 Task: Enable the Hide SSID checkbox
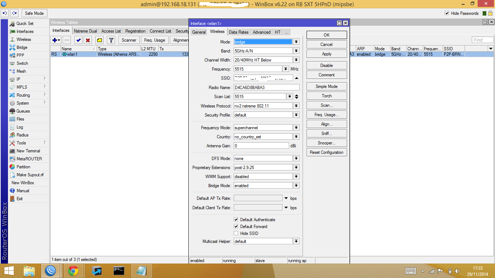coord(236,233)
